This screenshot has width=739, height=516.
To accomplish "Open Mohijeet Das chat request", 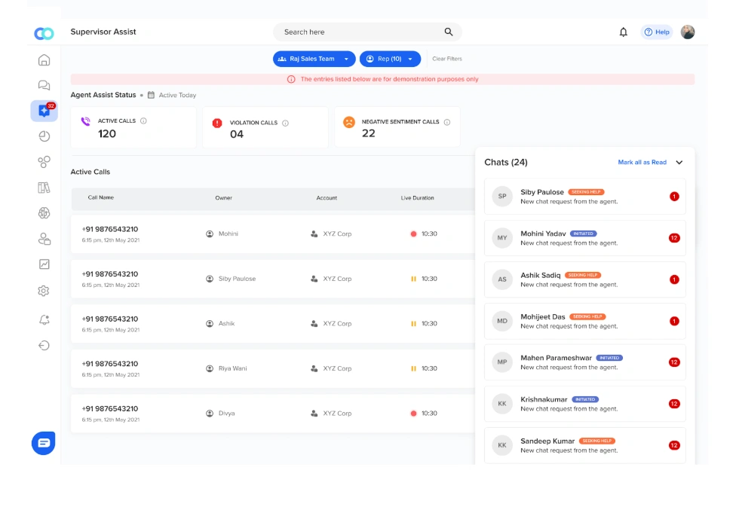I will click(x=585, y=321).
